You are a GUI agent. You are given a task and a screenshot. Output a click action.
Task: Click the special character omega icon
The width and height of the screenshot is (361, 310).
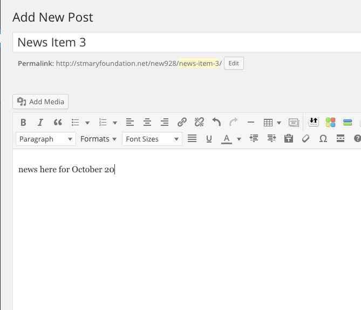(323, 139)
